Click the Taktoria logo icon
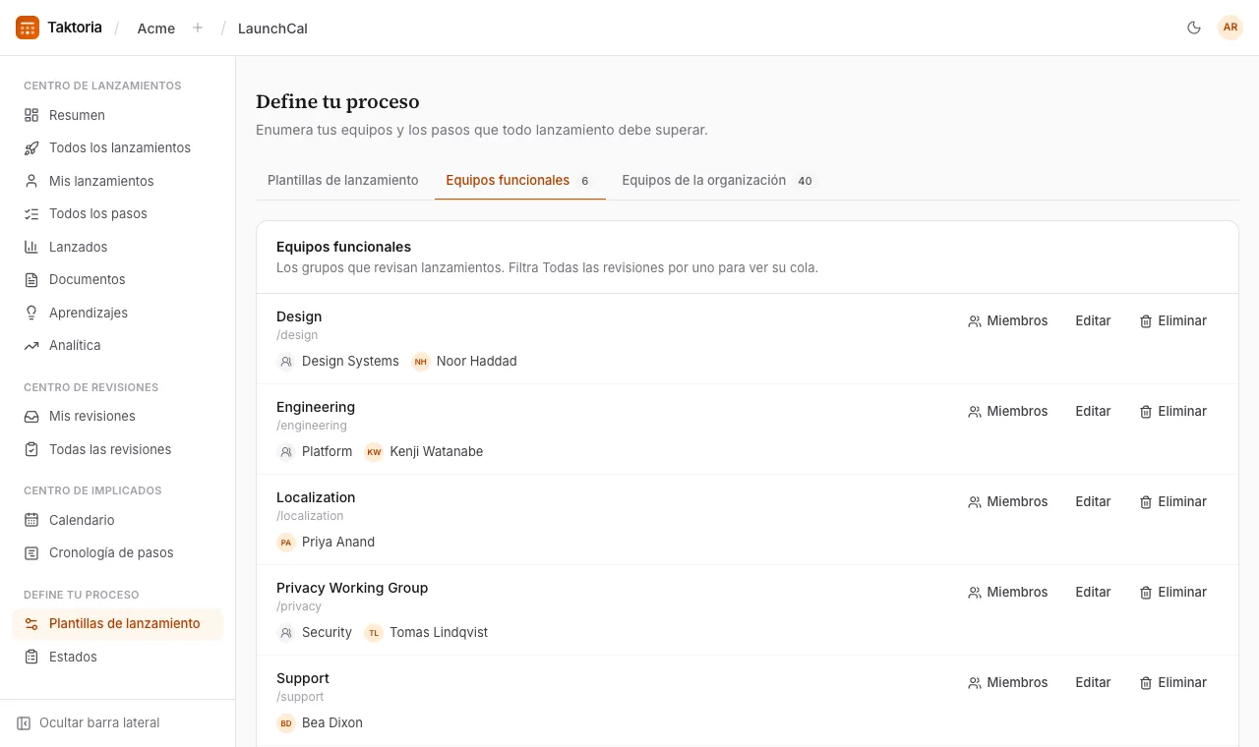This screenshot has height=747, width=1259. pos(28,28)
